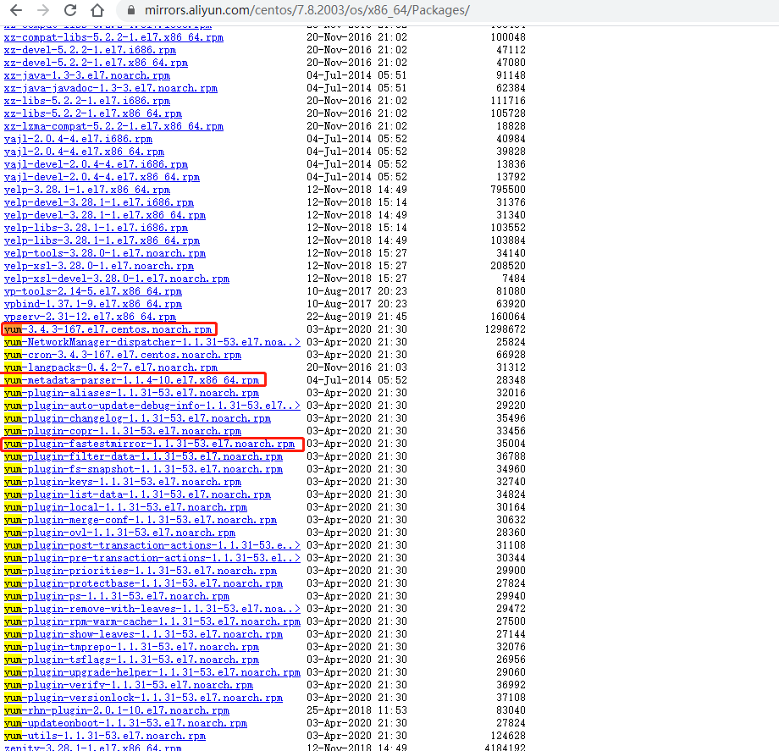The height and width of the screenshot is (751, 779).
Task: Click yum-updateonboot rpm link
Action: 125,723
